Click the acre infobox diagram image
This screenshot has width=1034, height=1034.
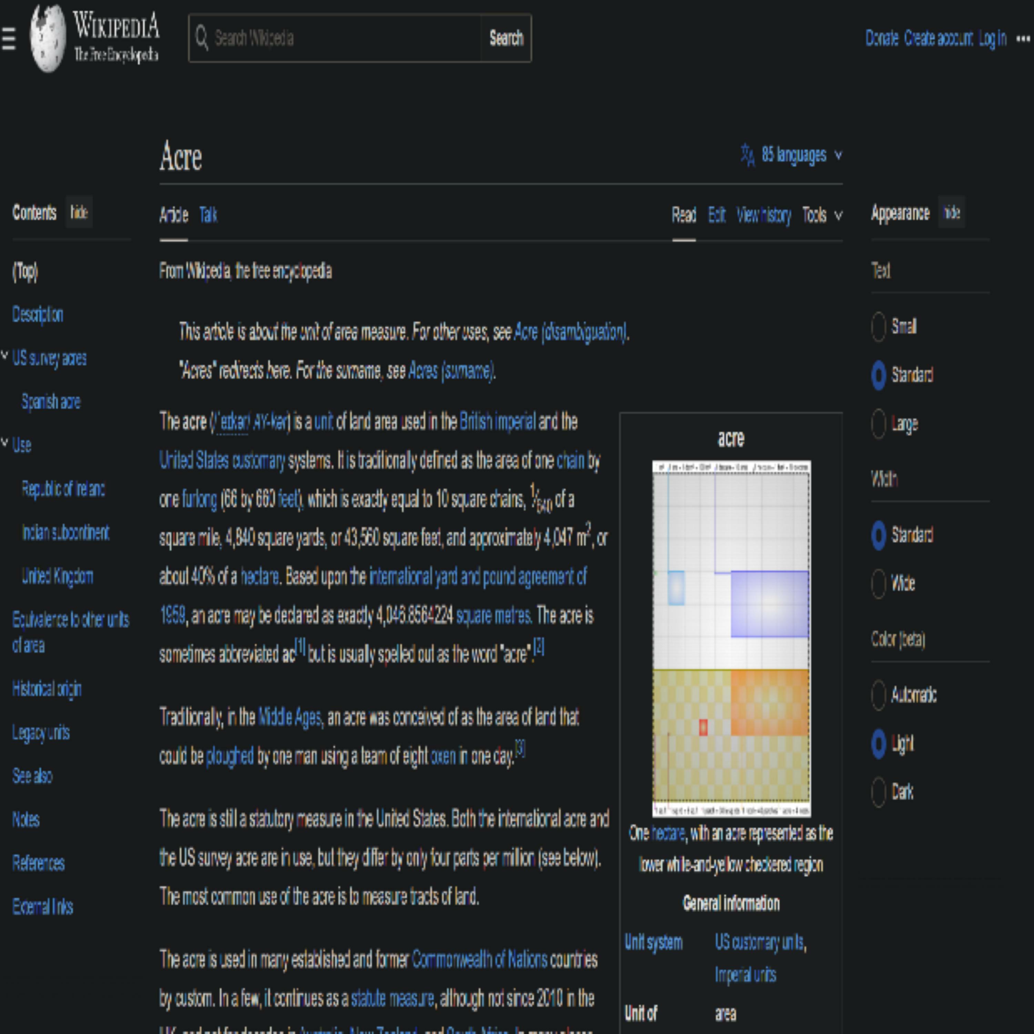[731, 638]
